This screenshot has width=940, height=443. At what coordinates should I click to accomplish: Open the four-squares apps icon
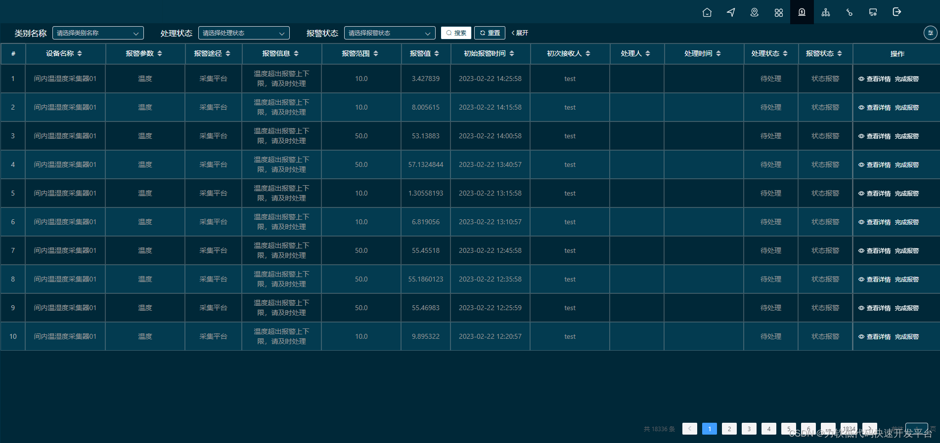tap(779, 12)
